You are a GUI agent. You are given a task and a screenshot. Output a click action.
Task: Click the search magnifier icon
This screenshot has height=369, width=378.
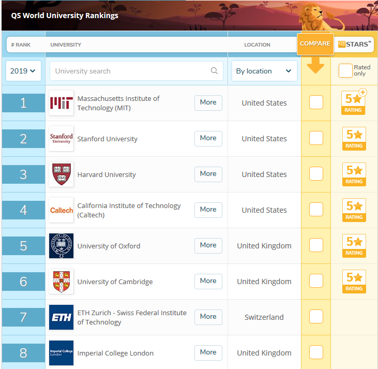click(x=214, y=71)
